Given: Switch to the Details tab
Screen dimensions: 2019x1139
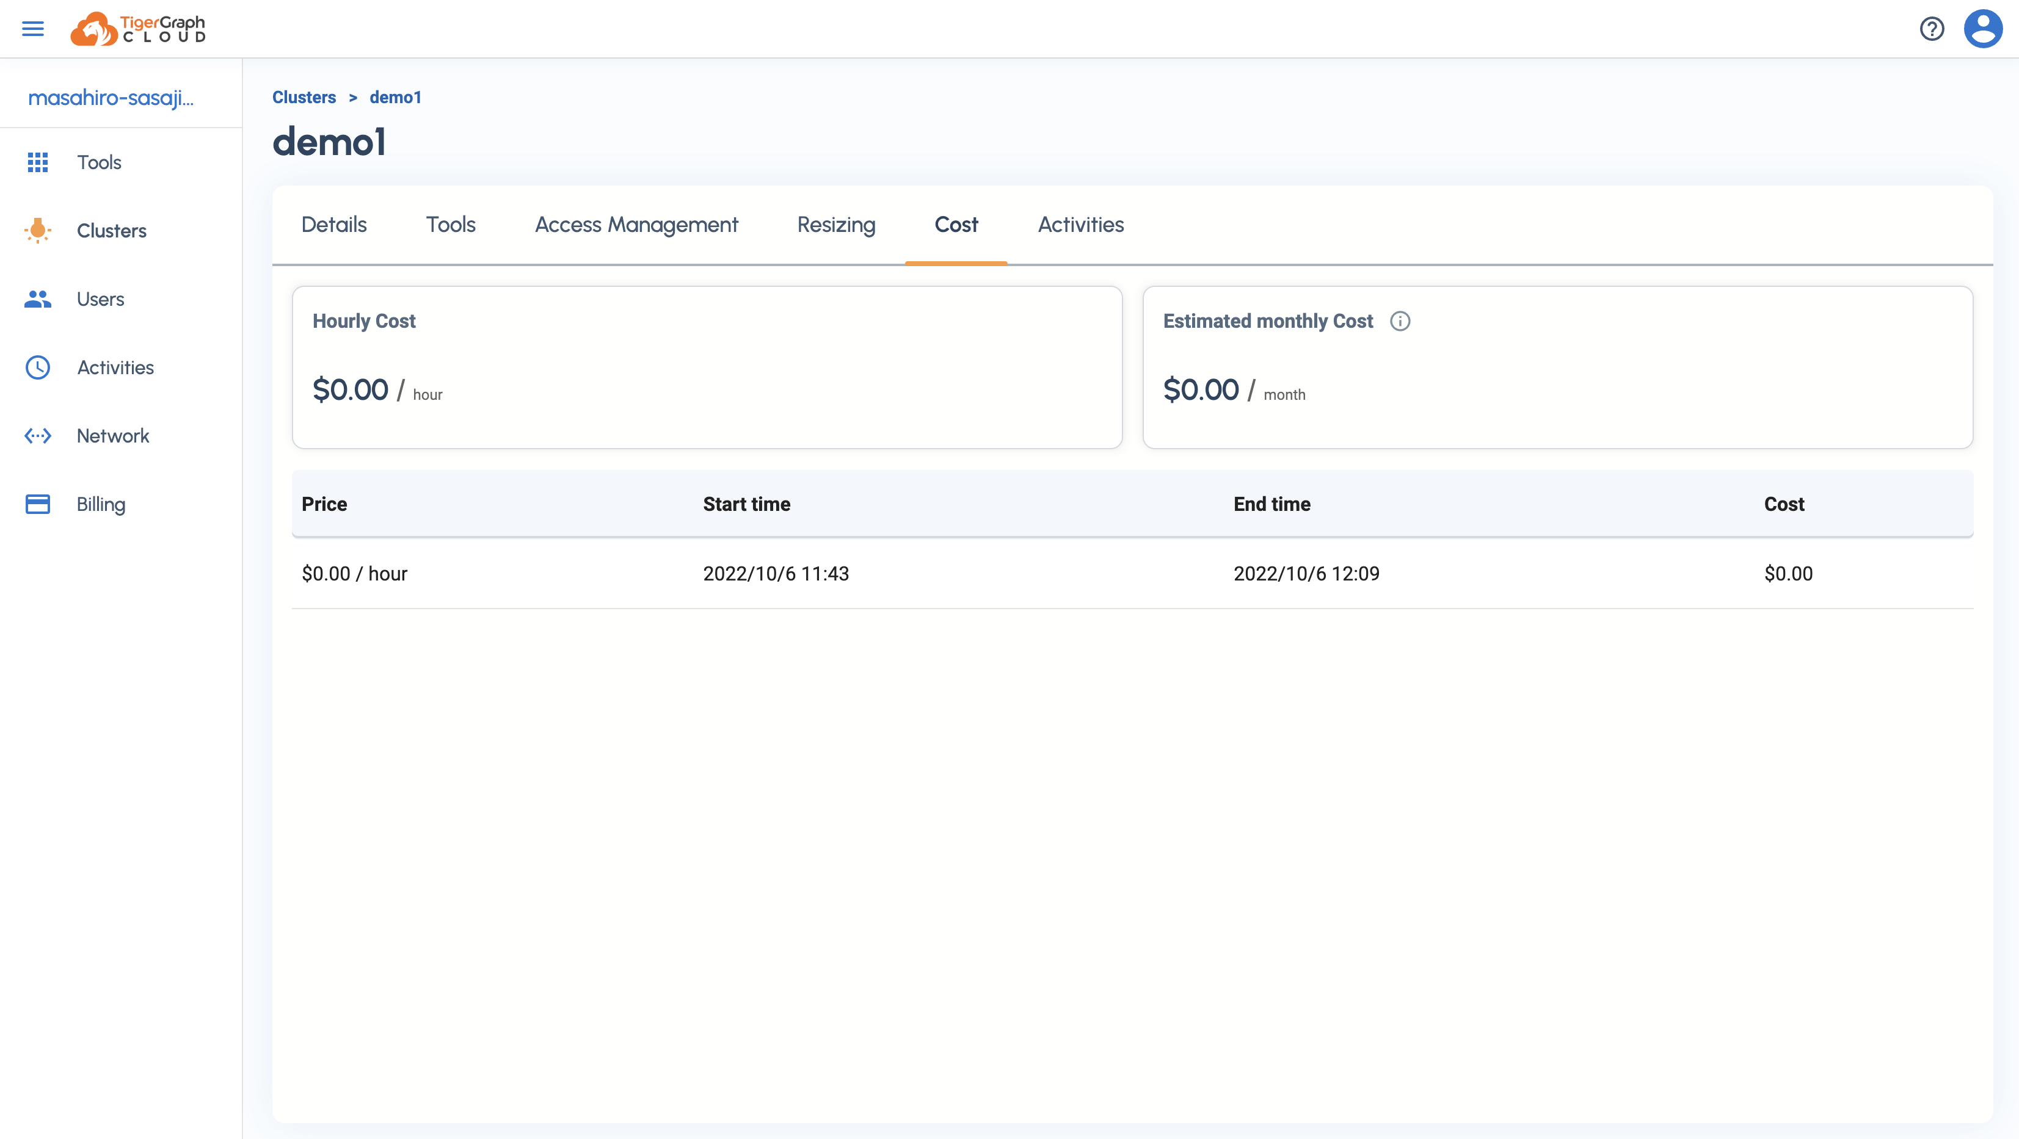Looking at the screenshot, I should (334, 225).
